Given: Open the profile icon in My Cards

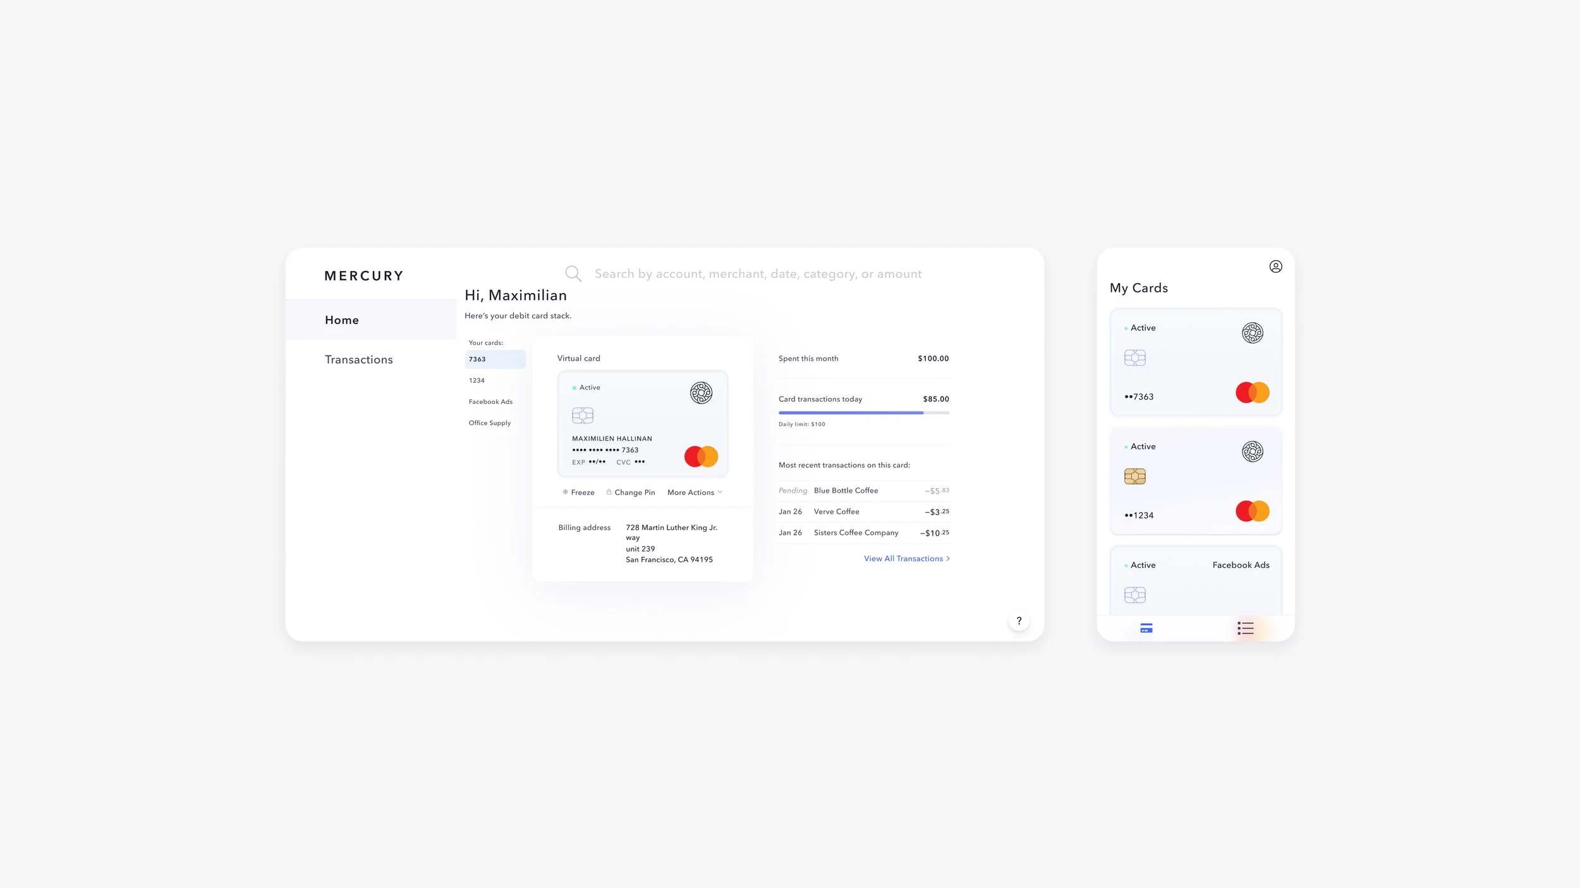Looking at the screenshot, I should (x=1275, y=267).
